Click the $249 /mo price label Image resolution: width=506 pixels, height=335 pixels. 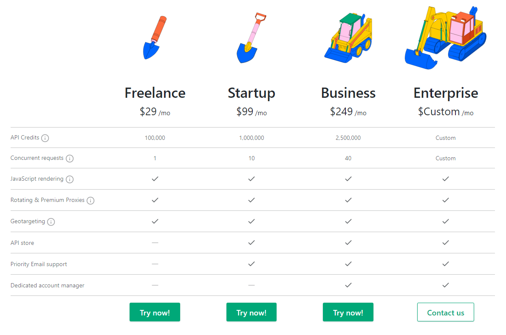pos(348,112)
